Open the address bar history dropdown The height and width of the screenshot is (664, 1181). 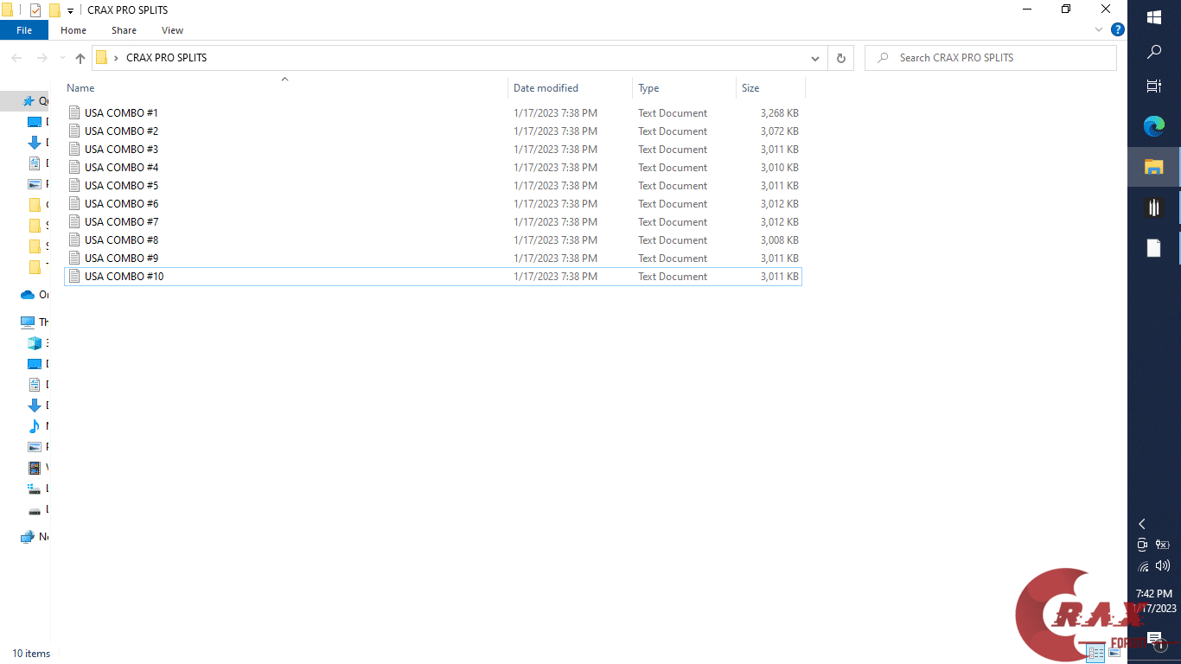[814, 57]
